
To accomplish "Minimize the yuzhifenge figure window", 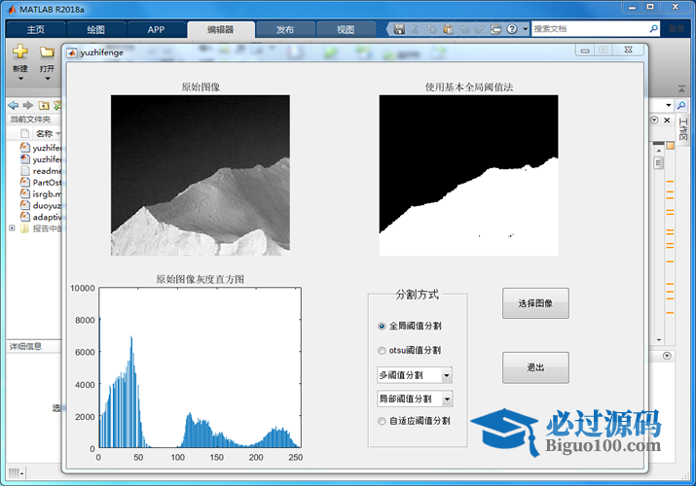I will point(585,51).
